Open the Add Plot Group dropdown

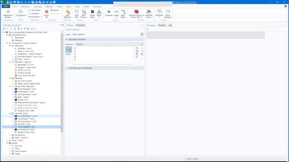(x=149, y=14)
